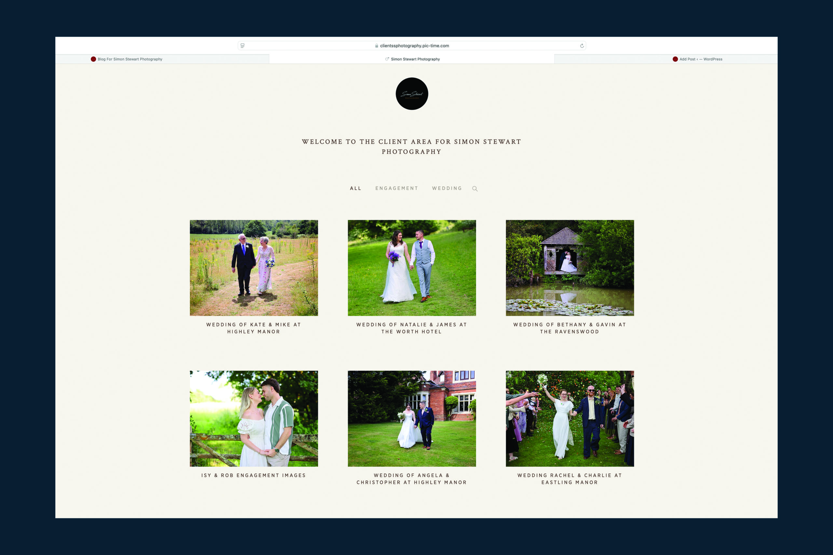Open Natalie & James wedding thumbnail

pos(412,268)
